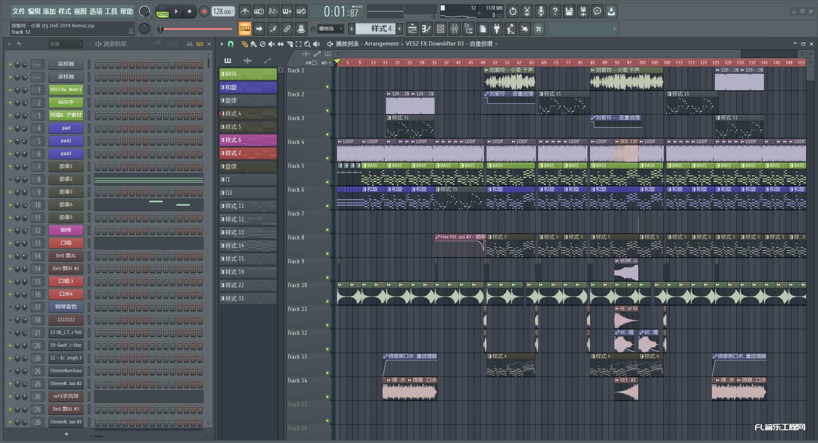This screenshot has width=818, height=443.
Task: Open the tempo tapper icon
Action: click(511, 29)
